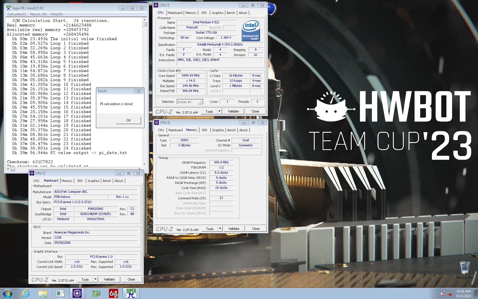Click OK in the Finish dialog
478x299 pixels.
pyautogui.click(x=129, y=120)
